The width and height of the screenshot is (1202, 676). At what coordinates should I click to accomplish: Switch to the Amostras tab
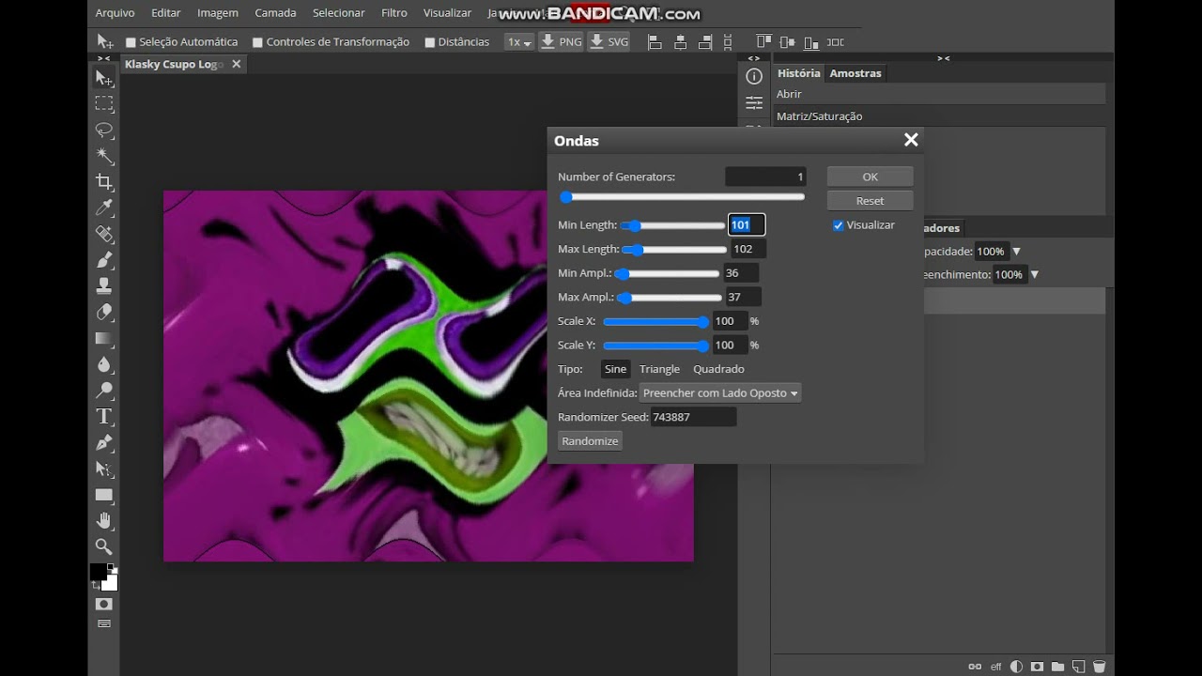[x=855, y=73]
